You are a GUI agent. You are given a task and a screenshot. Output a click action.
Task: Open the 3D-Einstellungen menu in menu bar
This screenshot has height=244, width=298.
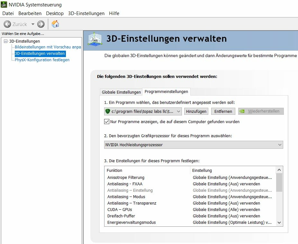(86, 13)
